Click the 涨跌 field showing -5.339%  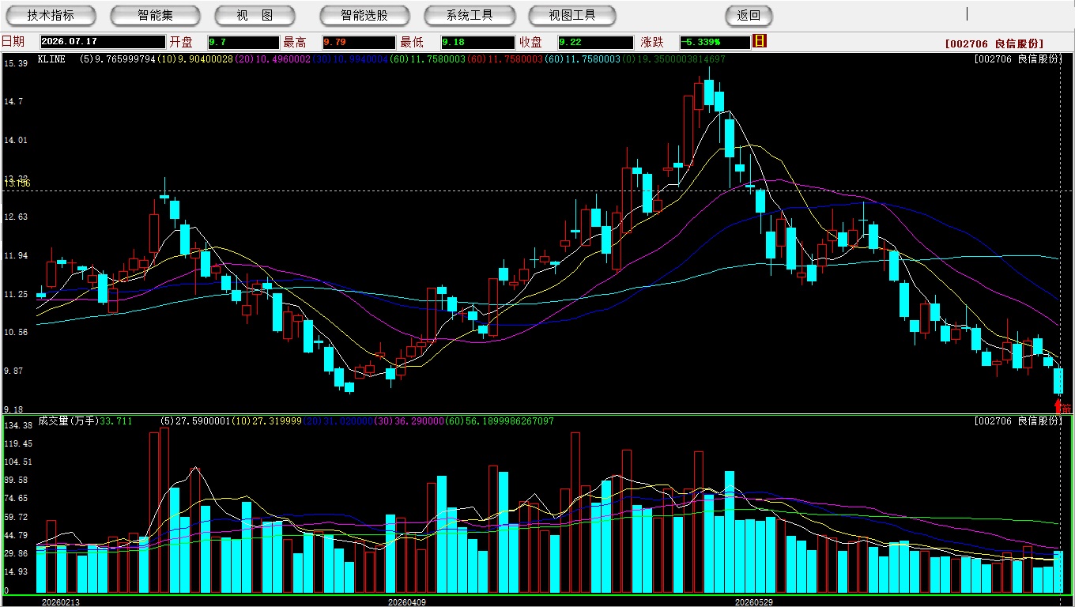715,42
